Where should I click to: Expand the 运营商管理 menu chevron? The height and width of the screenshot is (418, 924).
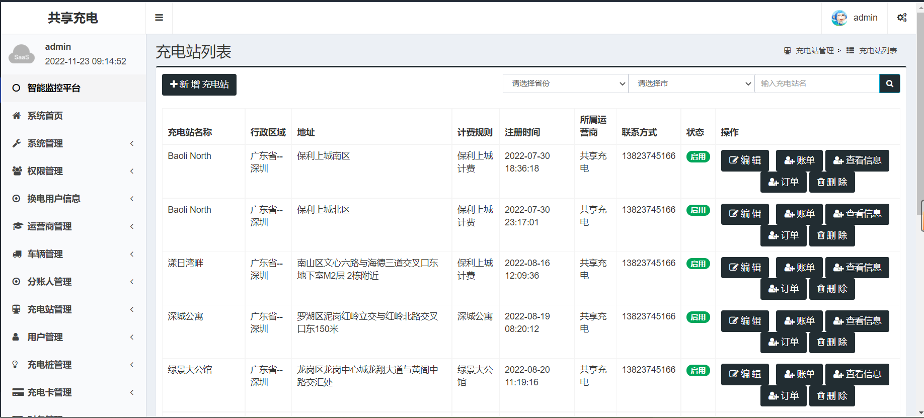pyautogui.click(x=132, y=226)
